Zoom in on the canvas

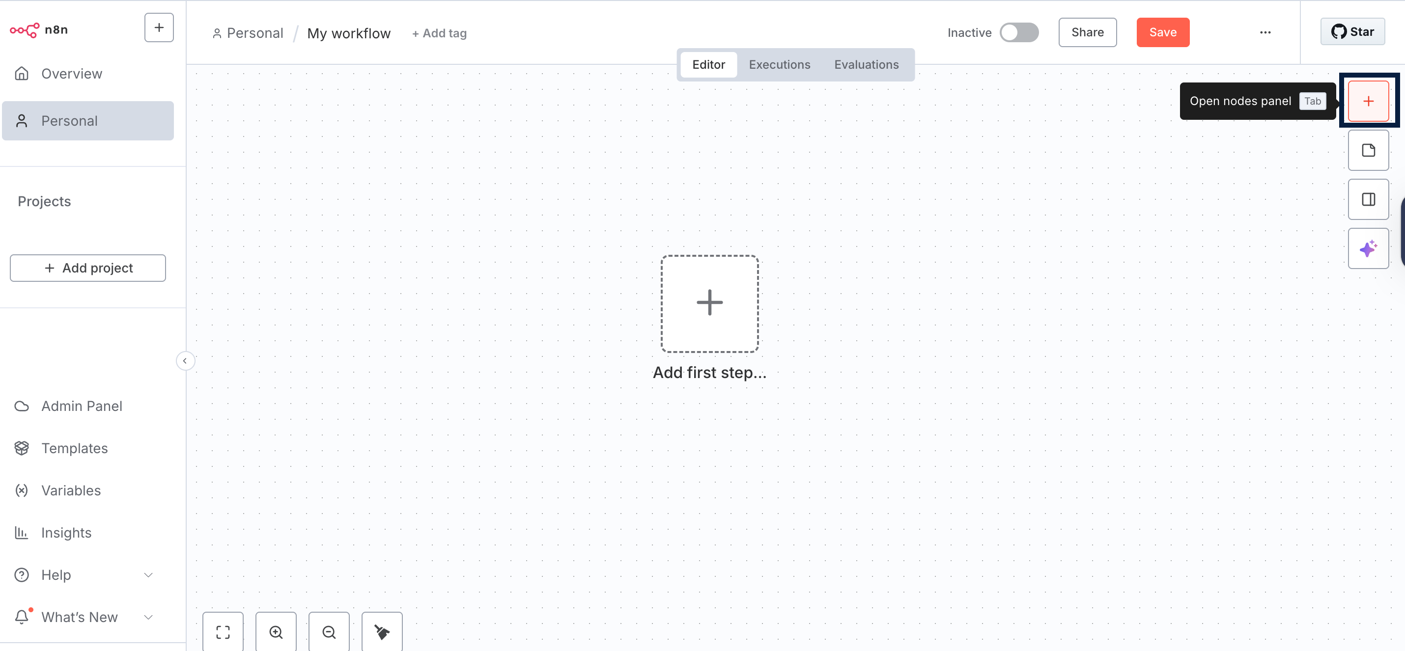click(276, 632)
